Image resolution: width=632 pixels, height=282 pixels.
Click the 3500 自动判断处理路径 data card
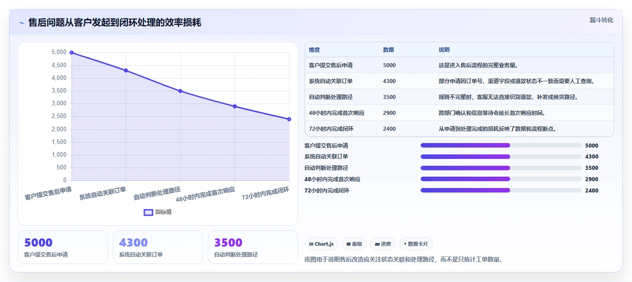253,247
